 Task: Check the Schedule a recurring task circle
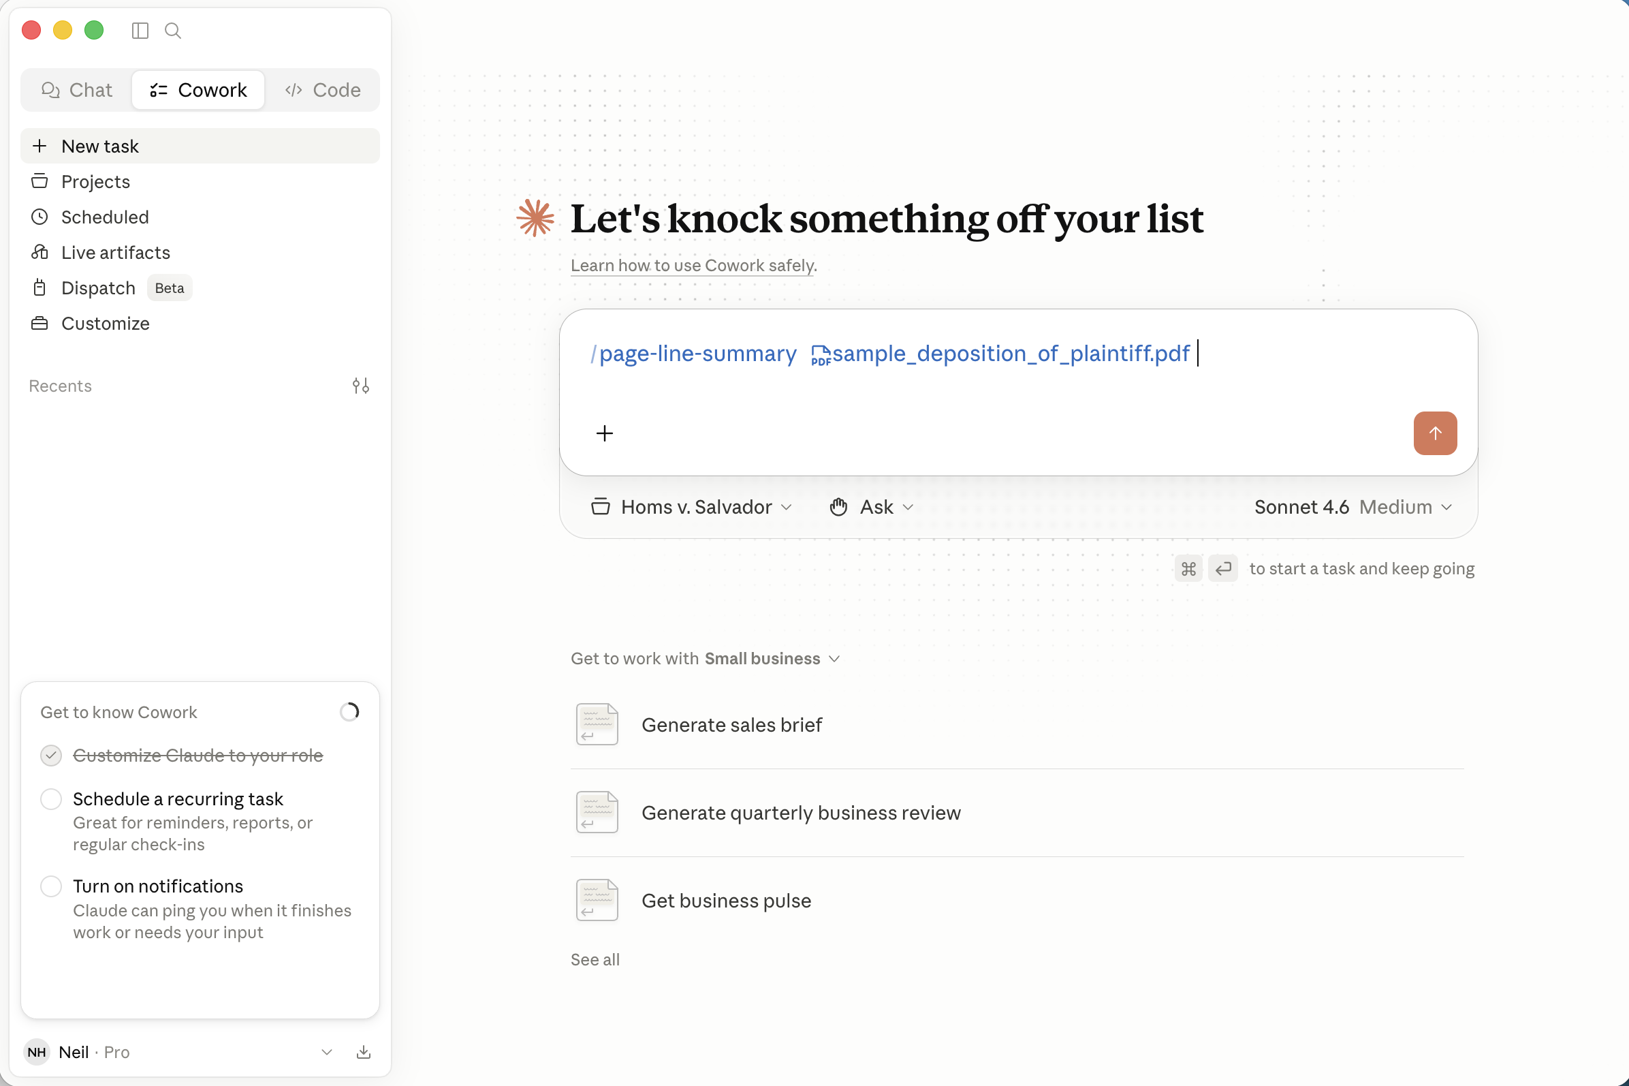pyautogui.click(x=51, y=799)
